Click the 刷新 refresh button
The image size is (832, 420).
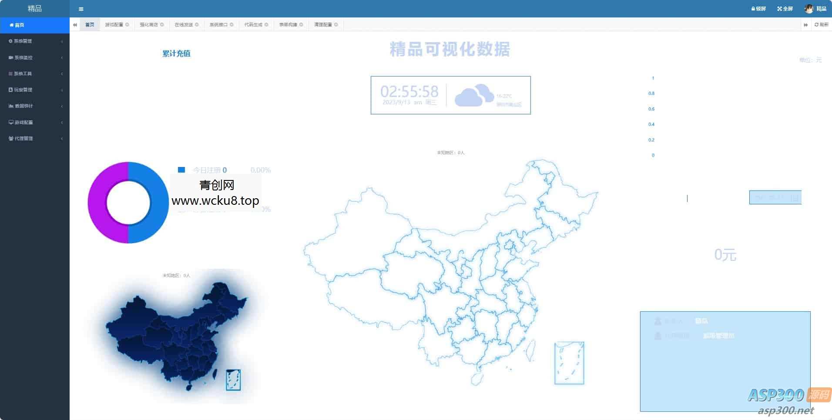click(820, 25)
